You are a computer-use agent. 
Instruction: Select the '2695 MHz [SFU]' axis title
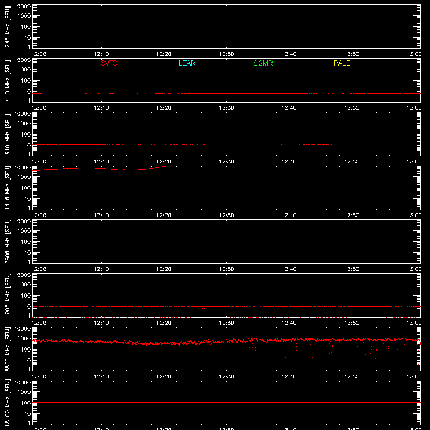(7, 241)
